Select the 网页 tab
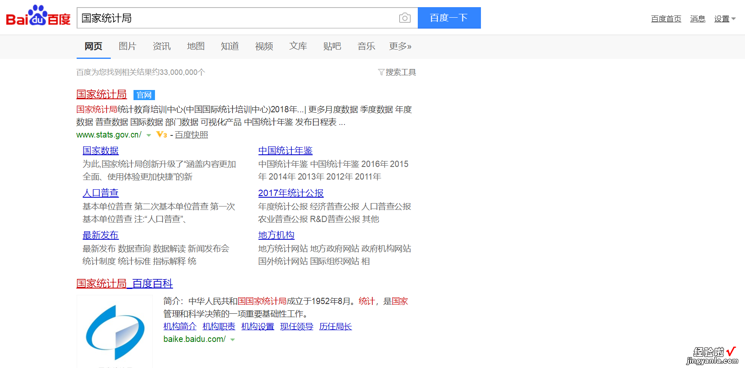Image resolution: width=745 pixels, height=368 pixels. [x=93, y=46]
